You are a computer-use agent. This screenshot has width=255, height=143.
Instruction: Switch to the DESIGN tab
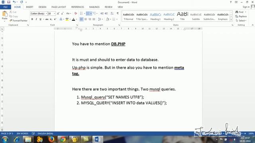click(x=42, y=7)
